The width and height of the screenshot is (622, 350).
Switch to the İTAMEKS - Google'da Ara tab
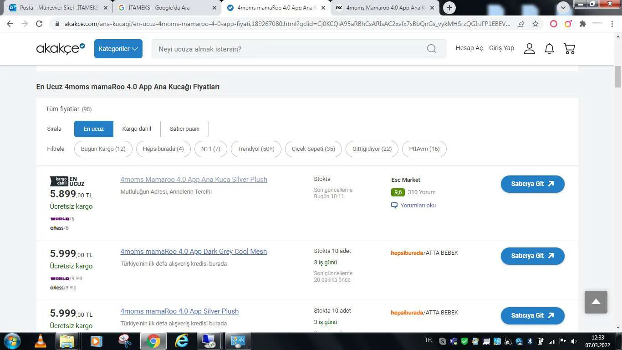coord(167,8)
